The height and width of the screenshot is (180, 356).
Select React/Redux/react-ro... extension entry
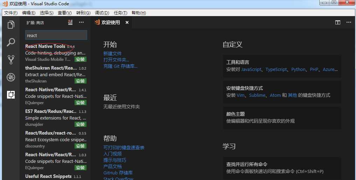coord(56,139)
